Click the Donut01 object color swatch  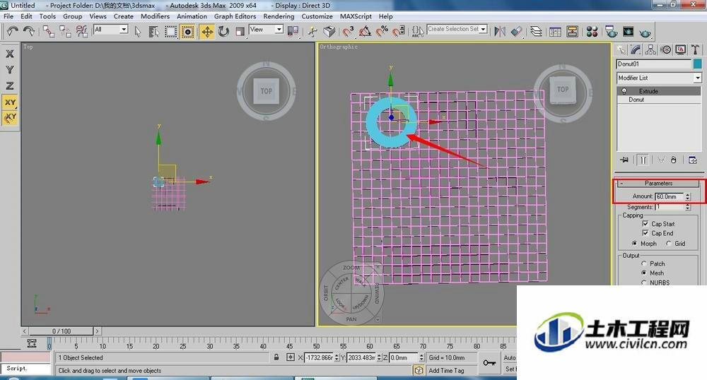(x=698, y=64)
